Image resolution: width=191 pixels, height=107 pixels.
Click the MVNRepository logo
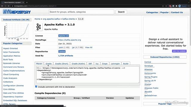point(17,12)
